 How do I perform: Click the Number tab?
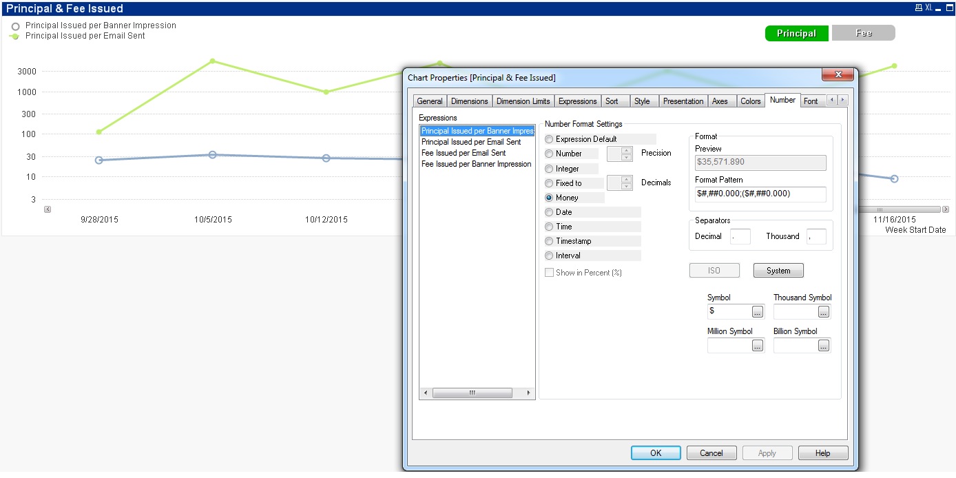782,100
